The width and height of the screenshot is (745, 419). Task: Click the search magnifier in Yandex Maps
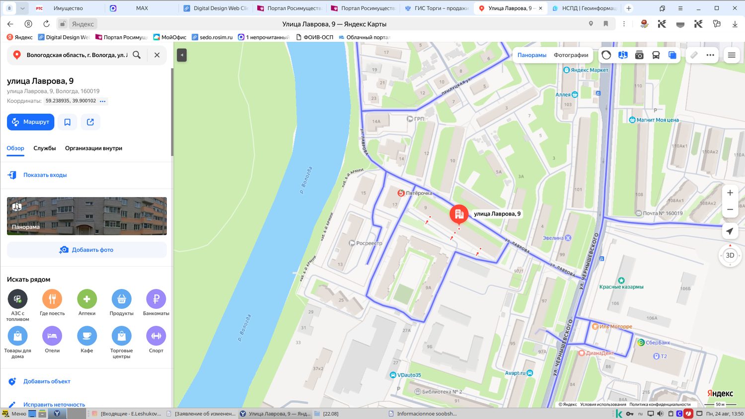coord(137,55)
